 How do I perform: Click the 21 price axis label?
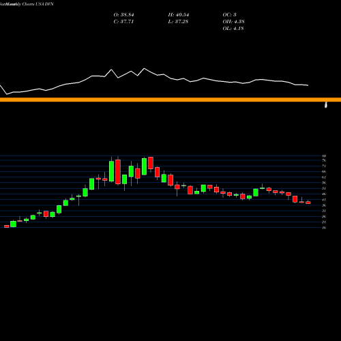pyautogui.click(x=324, y=222)
